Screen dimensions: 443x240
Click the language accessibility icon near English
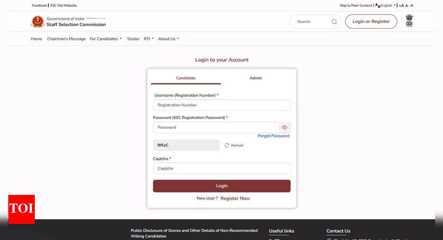[x=377, y=5]
